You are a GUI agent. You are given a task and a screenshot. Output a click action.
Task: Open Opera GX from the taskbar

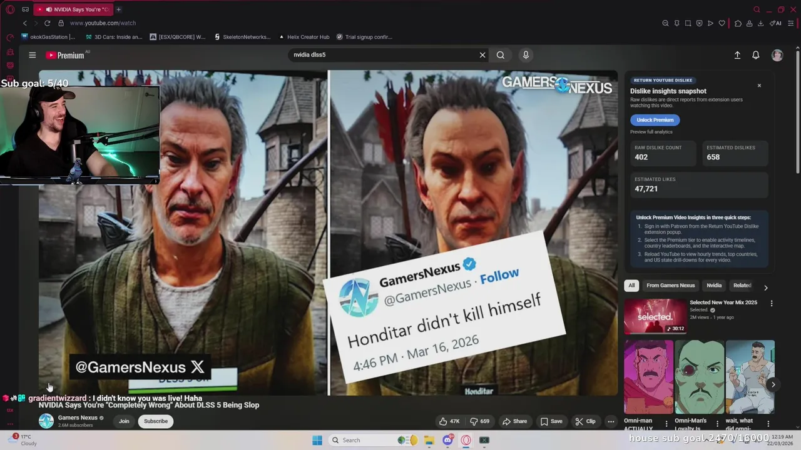pyautogui.click(x=466, y=440)
